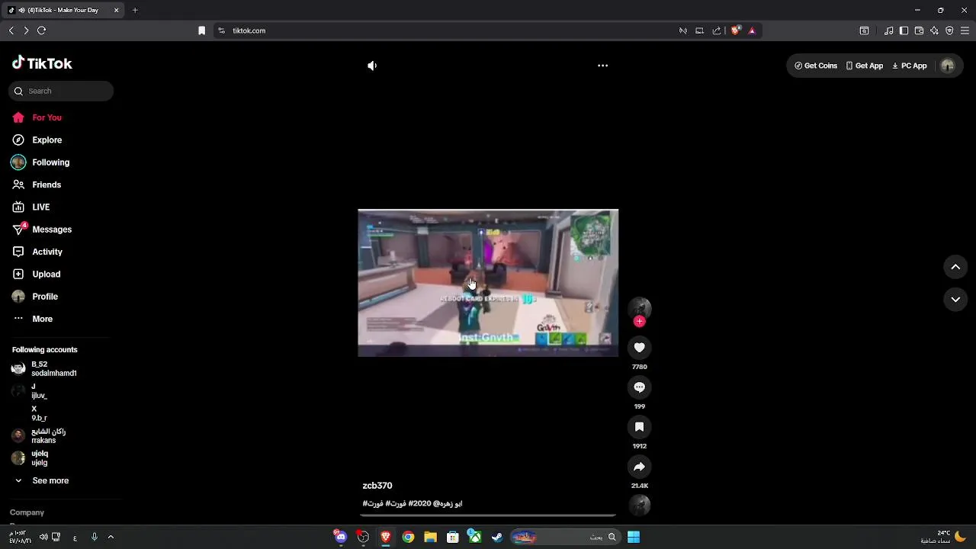Image resolution: width=976 pixels, height=549 pixels.
Task: Open the three-dot video options menu
Action: (x=602, y=66)
